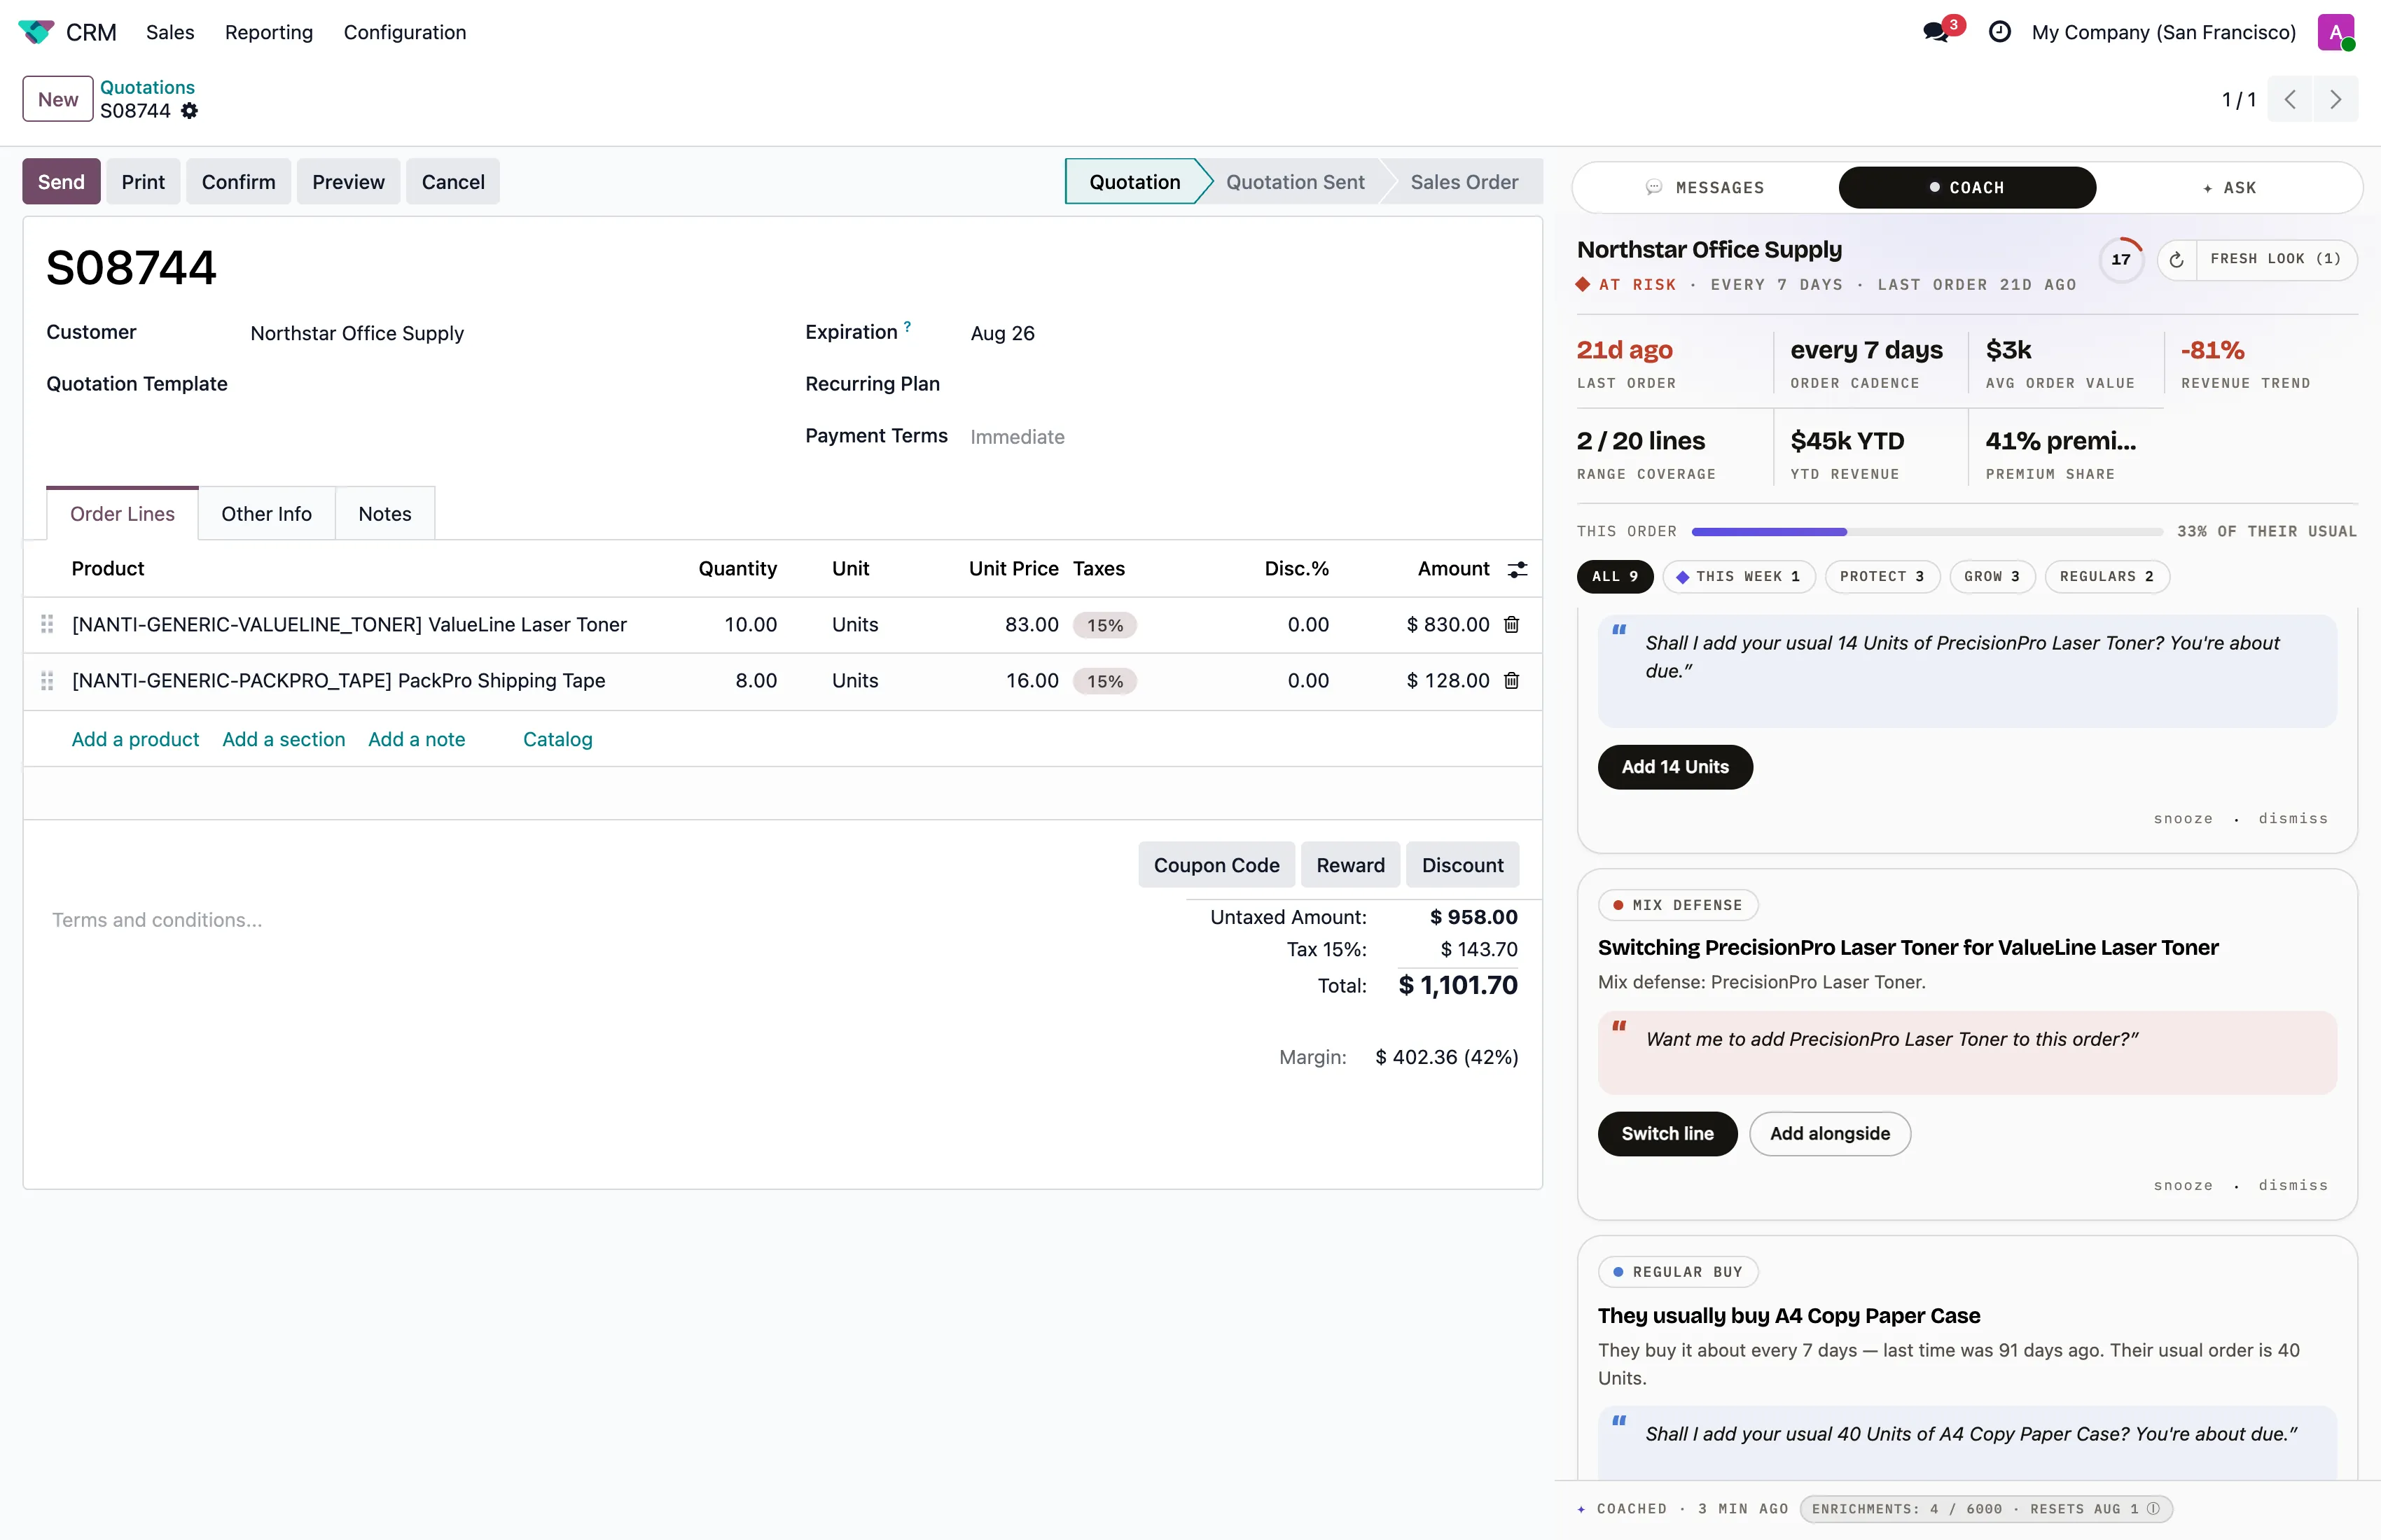Open the Catalog link
The image size is (2381, 1540).
click(557, 739)
